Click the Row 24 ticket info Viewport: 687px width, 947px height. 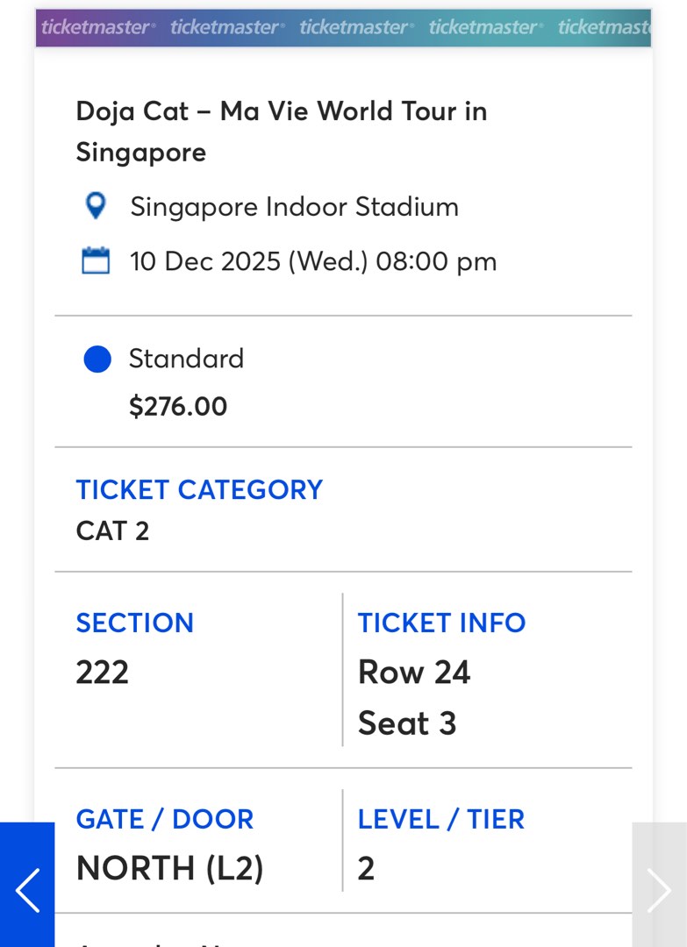[x=414, y=672]
